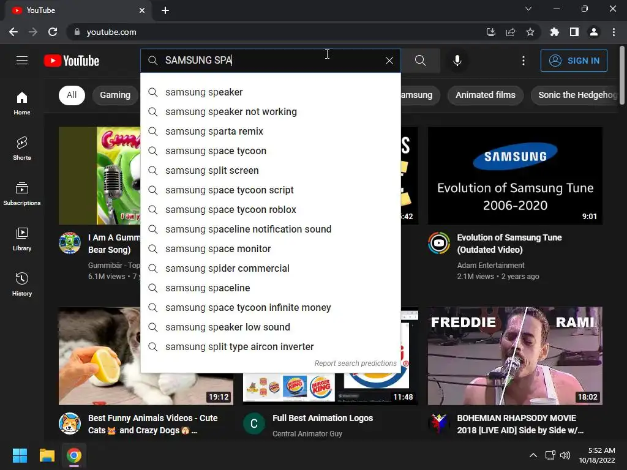Go to Home in the sidebar
Image resolution: width=627 pixels, height=470 pixels.
tap(22, 103)
